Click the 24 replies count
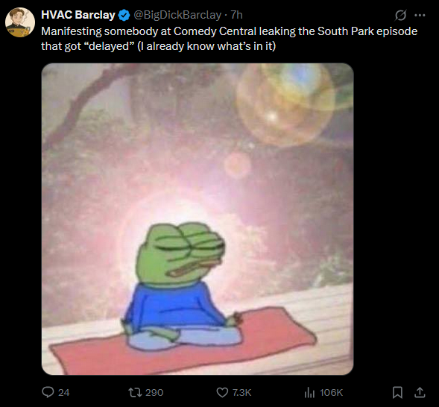Image resolution: width=439 pixels, height=407 pixels. [64, 393]
